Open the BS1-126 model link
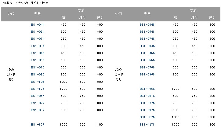Image resolution: width=221 pixels, height=128 pixels. (38, 89)
